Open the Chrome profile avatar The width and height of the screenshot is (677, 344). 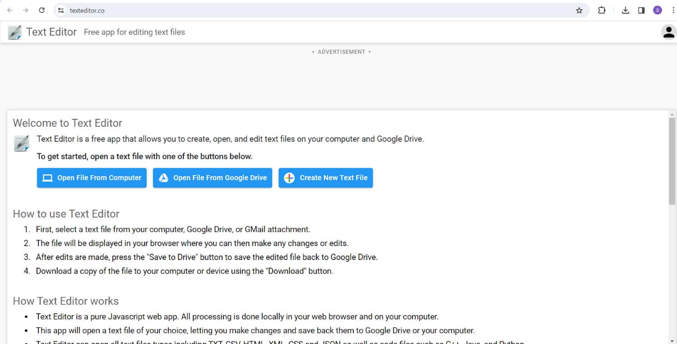(x=658, y=10)
